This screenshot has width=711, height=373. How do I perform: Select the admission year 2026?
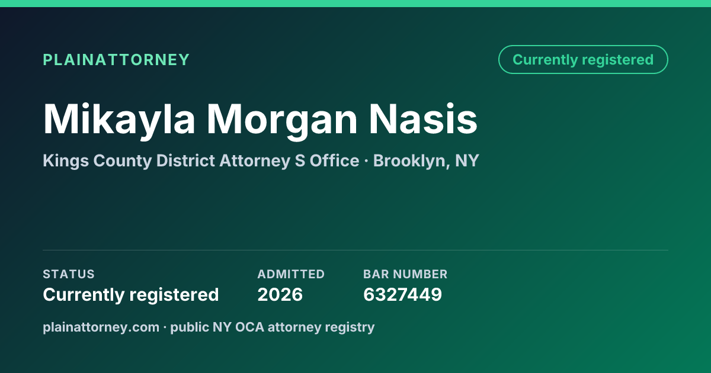coord(280,295)
